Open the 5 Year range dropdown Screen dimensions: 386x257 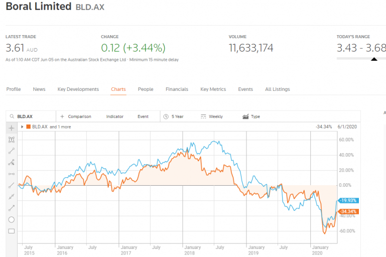click(174, 116)
